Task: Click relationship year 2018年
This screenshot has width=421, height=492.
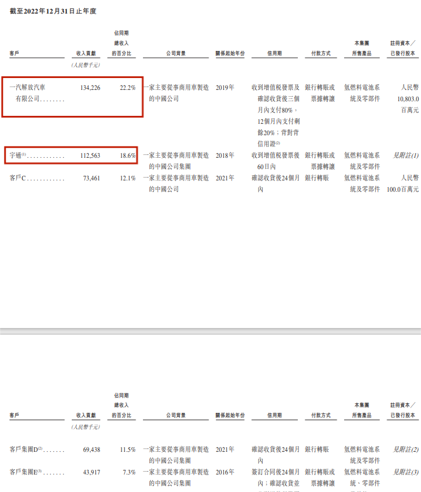Action: tap(225, 156)
